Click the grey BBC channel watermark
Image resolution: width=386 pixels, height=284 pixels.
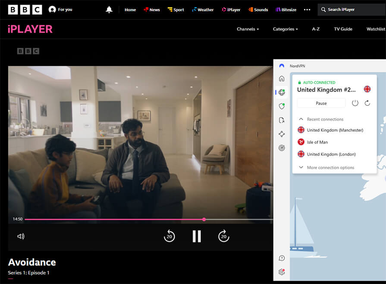(x=28, y=51)
